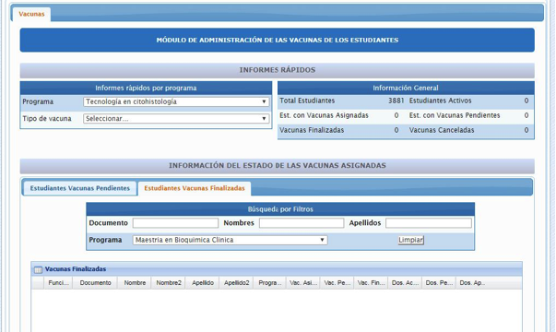The height and width of the screenshot is (332, 556).
Task: Focus the Documento search field
Action: 175,223
